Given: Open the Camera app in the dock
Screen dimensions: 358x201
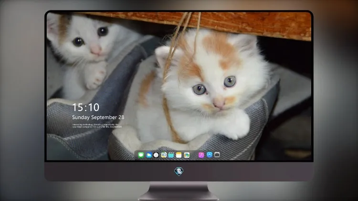Looking at the screenshot, I should 217,155.
